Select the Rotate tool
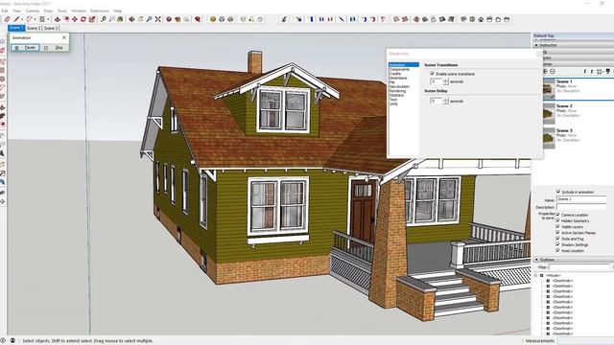 coord(83,19)
